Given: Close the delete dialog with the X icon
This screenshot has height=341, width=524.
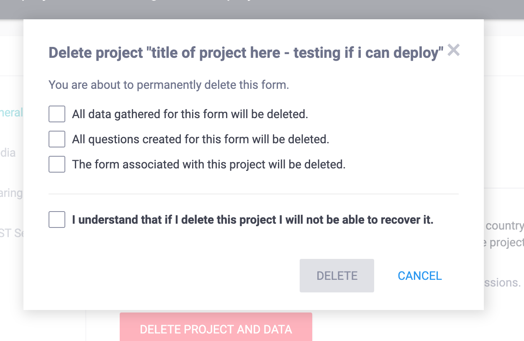Looking at the screenshot, I should click(x=454, y=50).
